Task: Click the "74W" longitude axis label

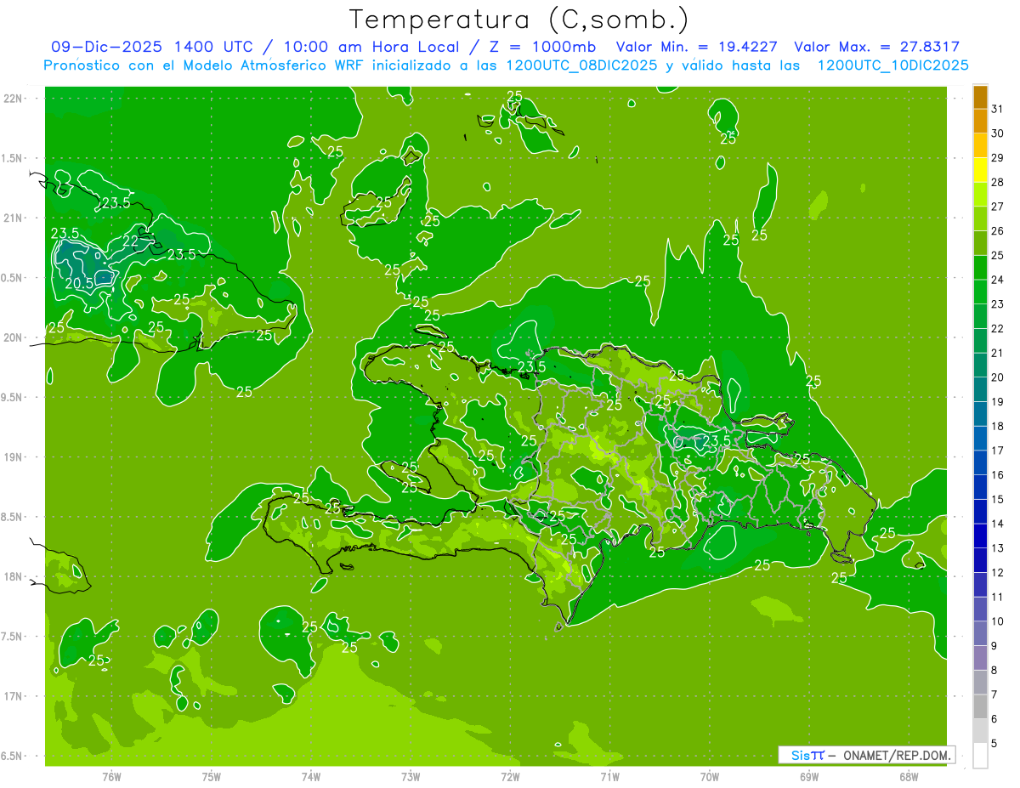Action: coord(311,776)
